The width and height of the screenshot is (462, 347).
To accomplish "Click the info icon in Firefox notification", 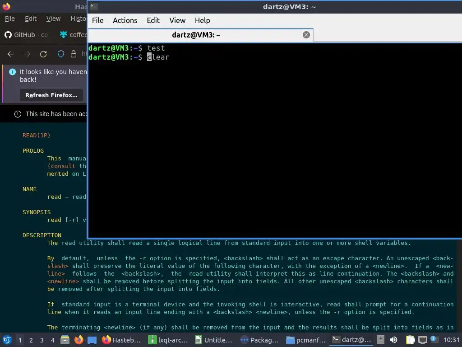I will (12, 72).
